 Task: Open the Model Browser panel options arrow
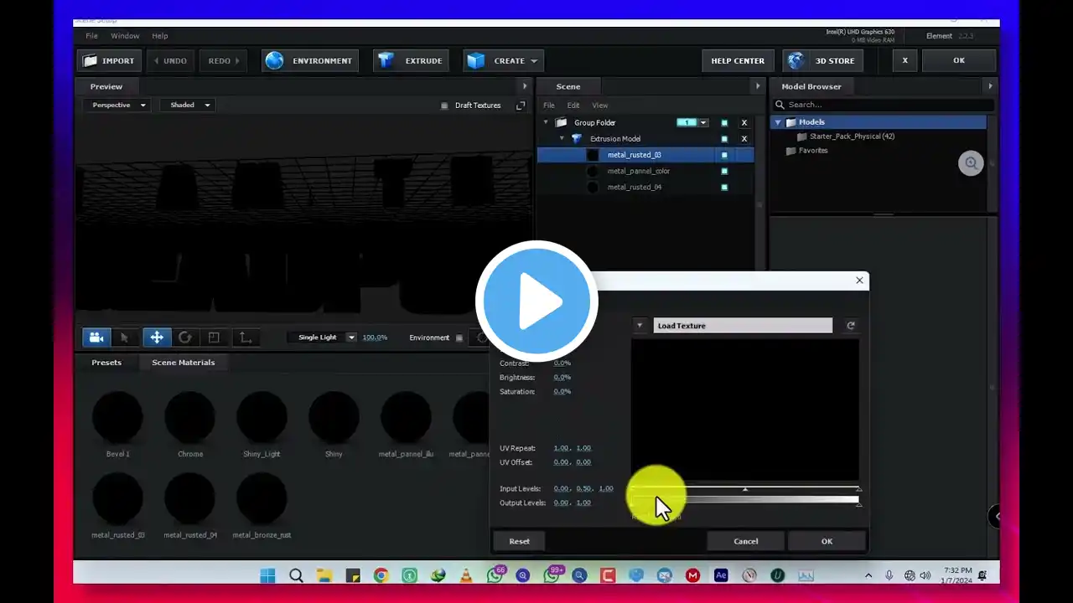pyautogui.click(x=990, y=86)
